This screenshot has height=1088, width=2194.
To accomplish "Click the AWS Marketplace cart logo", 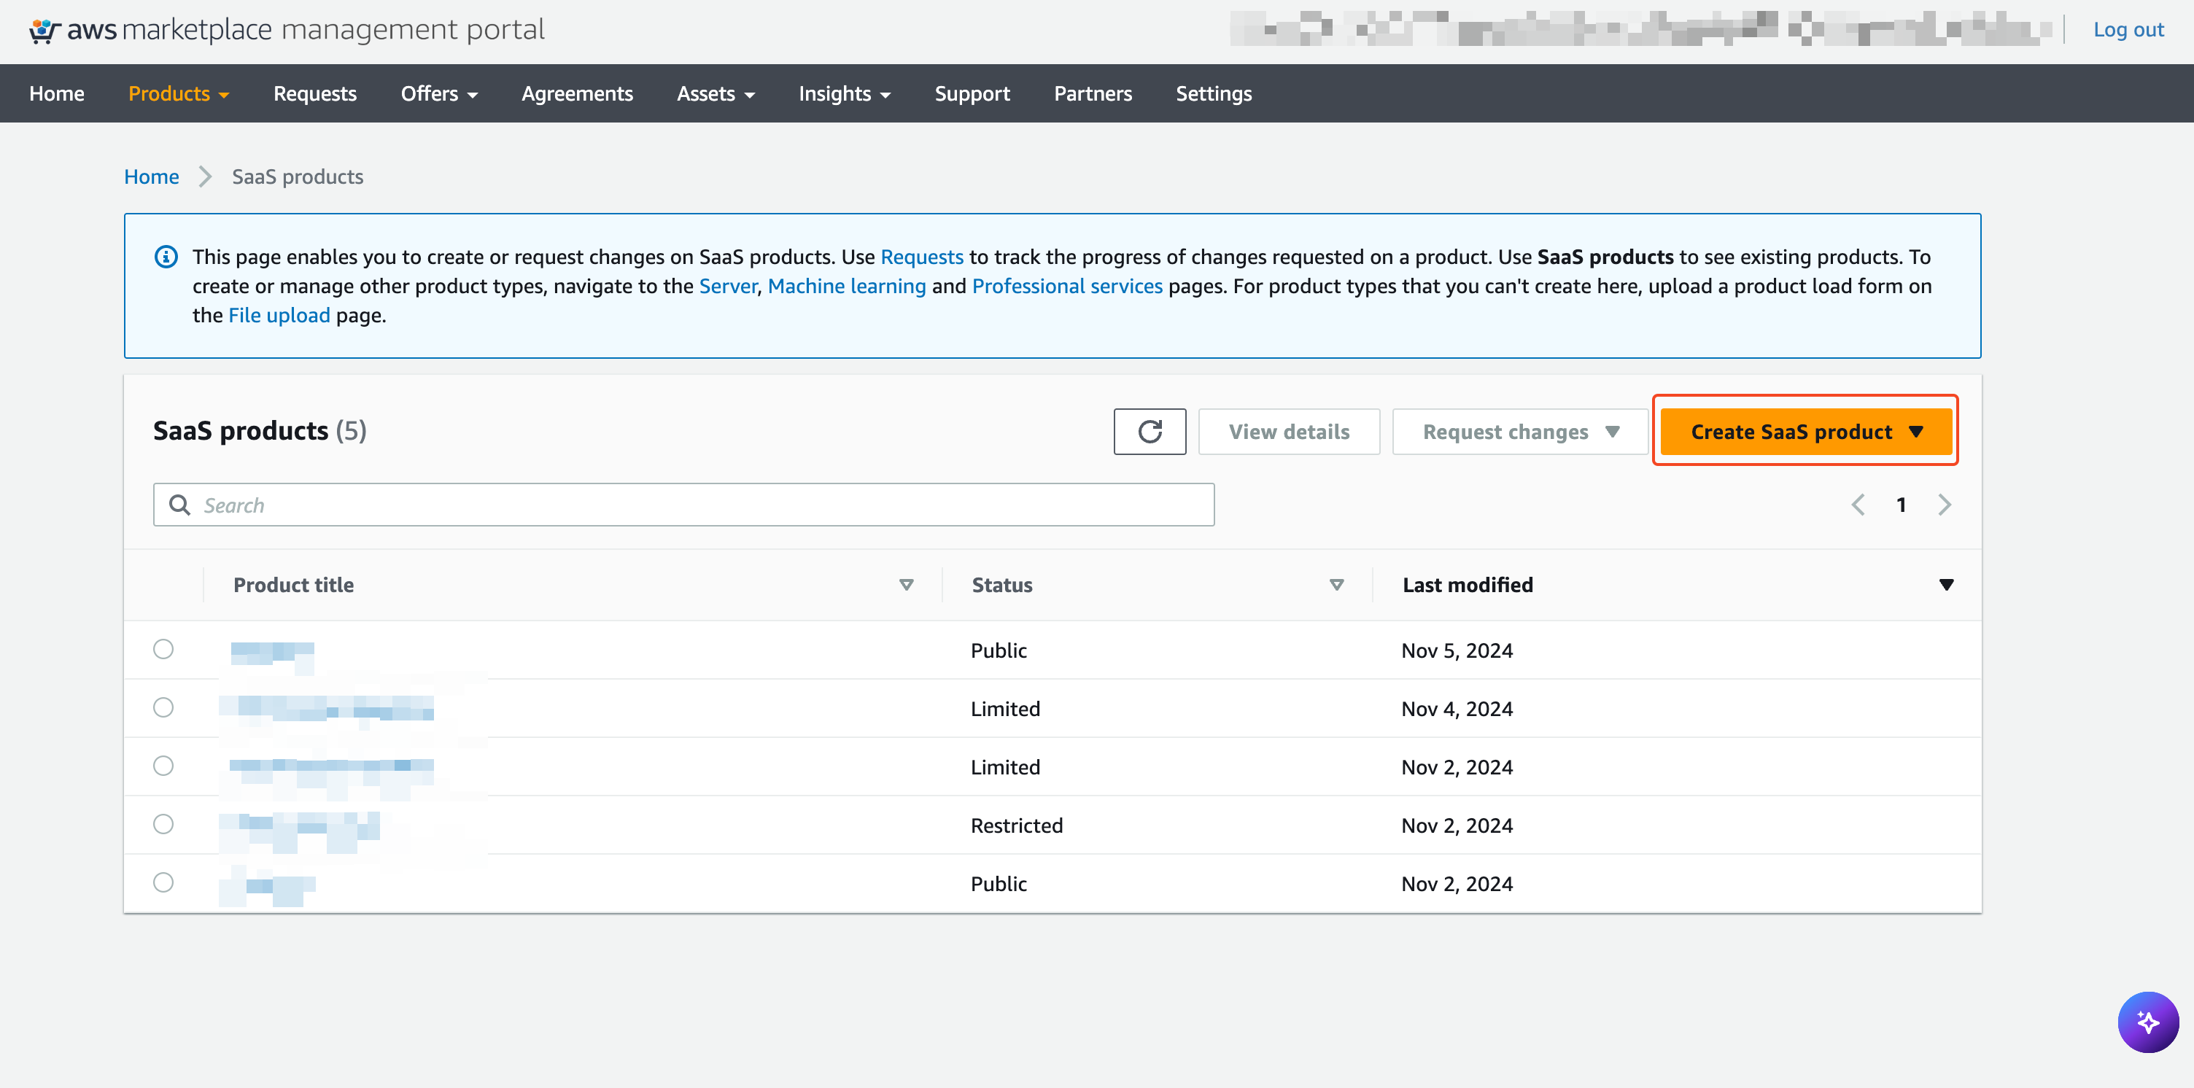I will pyautogui.click(x=44, y=31).
